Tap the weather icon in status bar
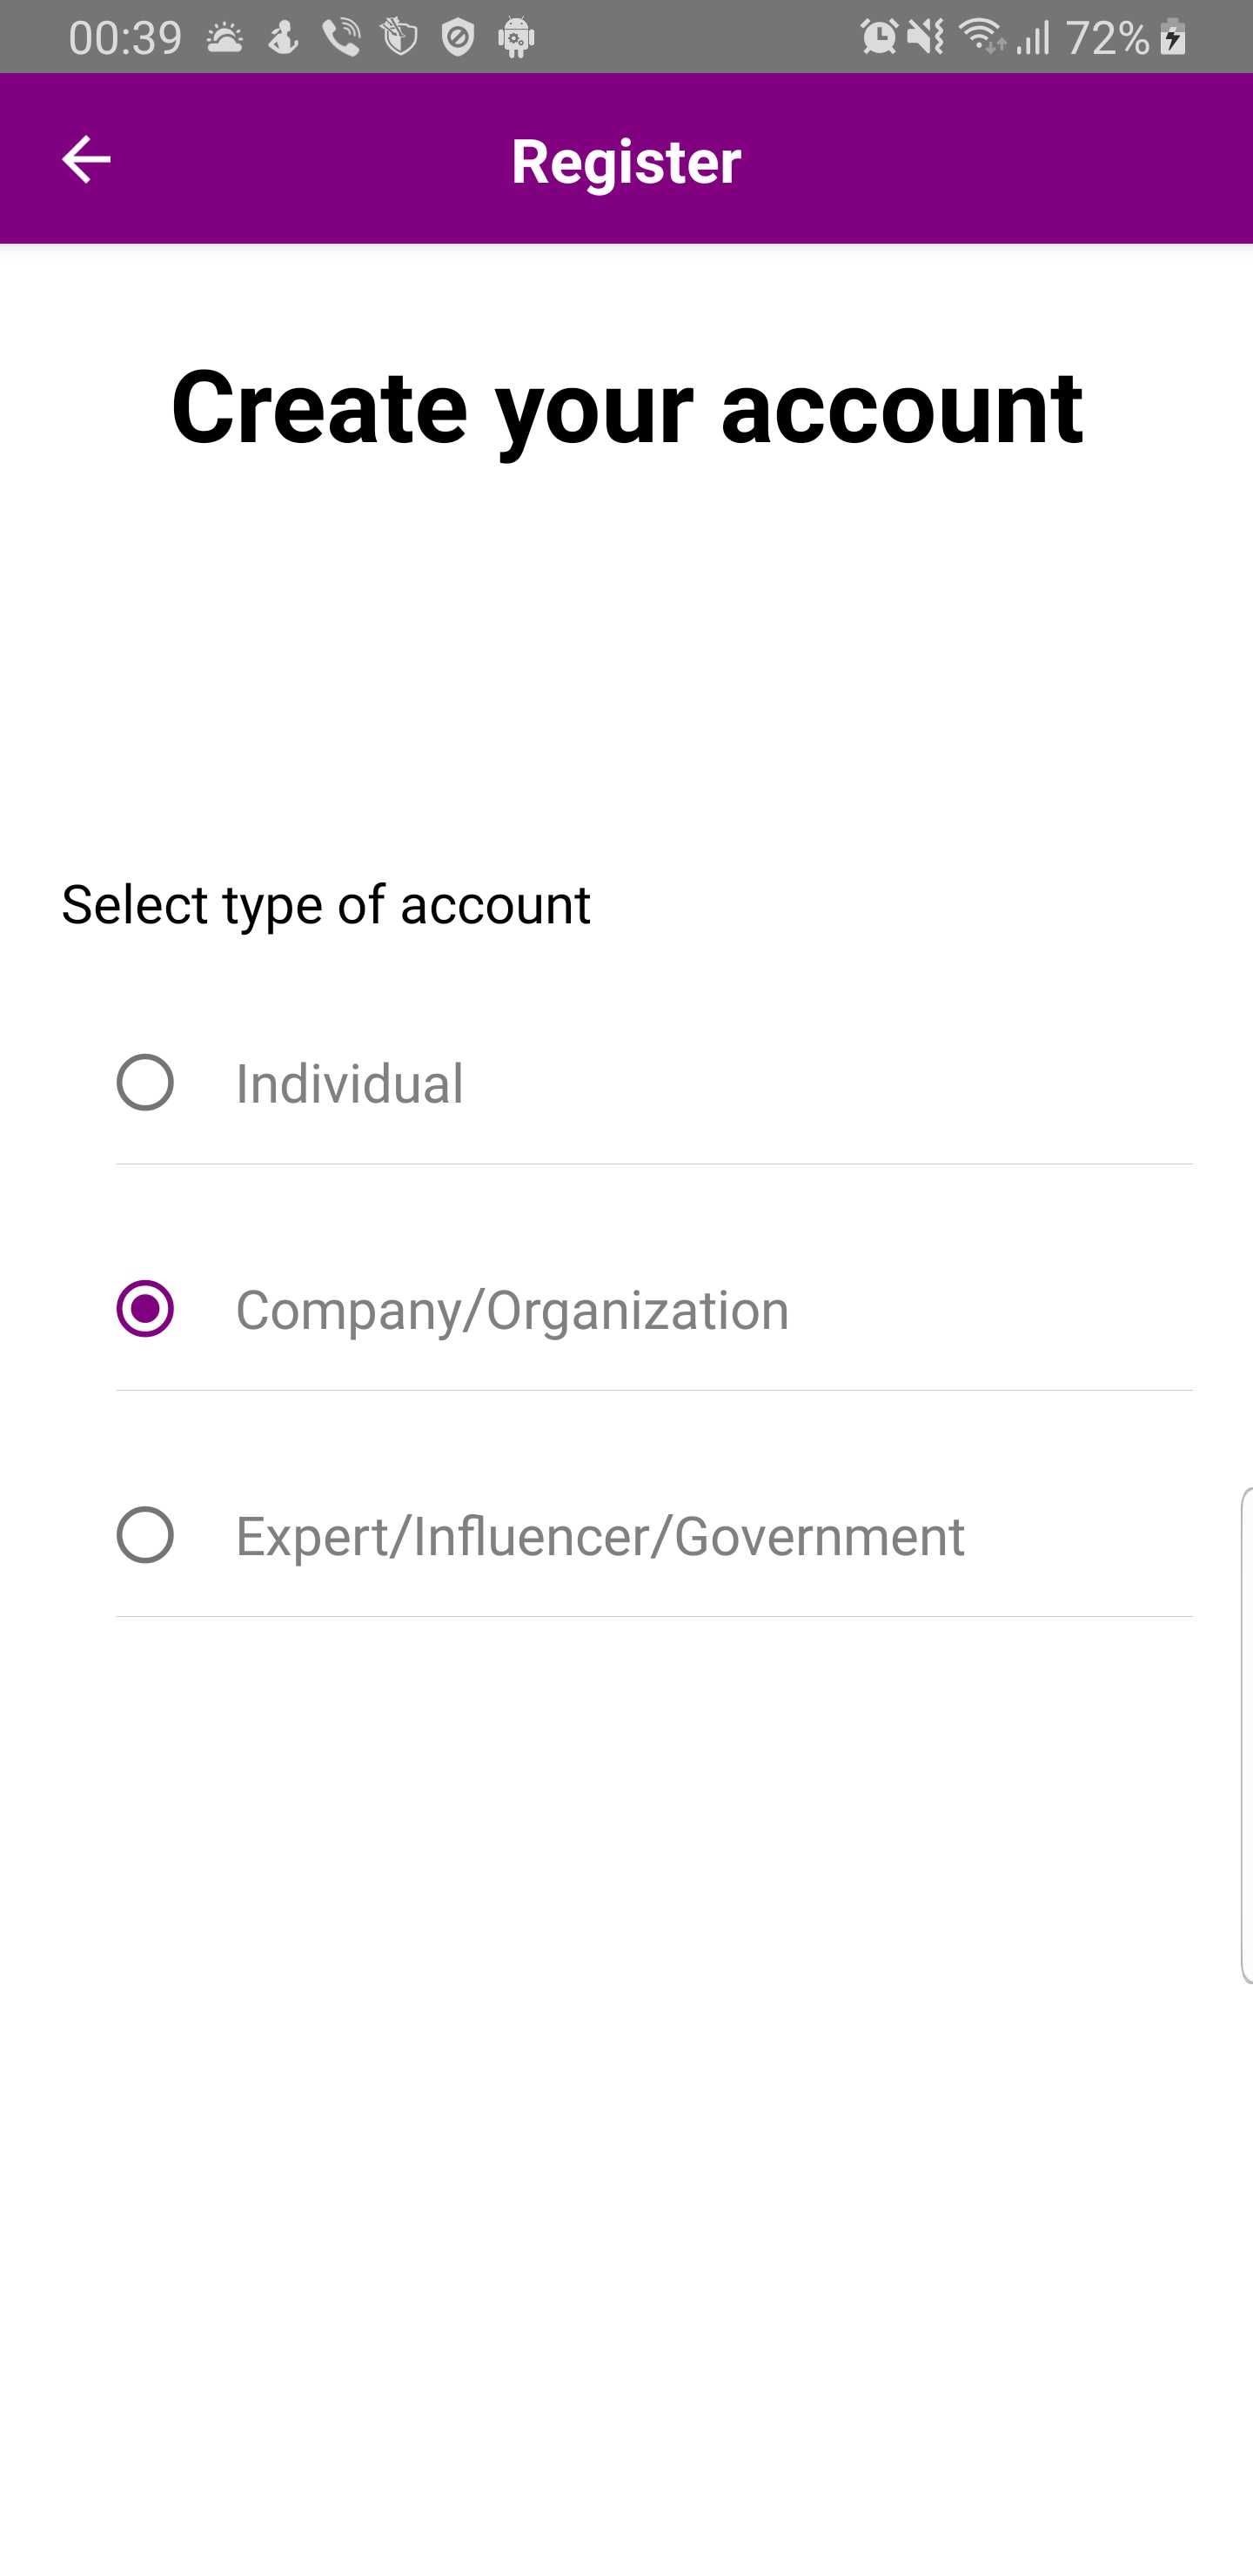The height and width of the screenshot is (2576, 1253). click(x=225, y=39)
